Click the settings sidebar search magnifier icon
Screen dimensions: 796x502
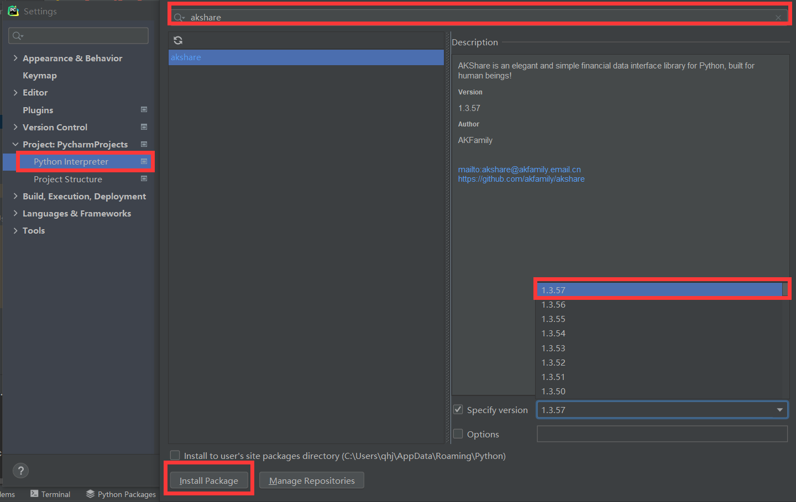18,36
